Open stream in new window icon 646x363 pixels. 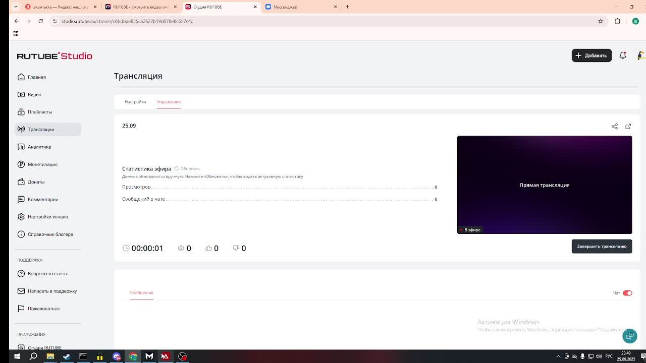[628, 127]
